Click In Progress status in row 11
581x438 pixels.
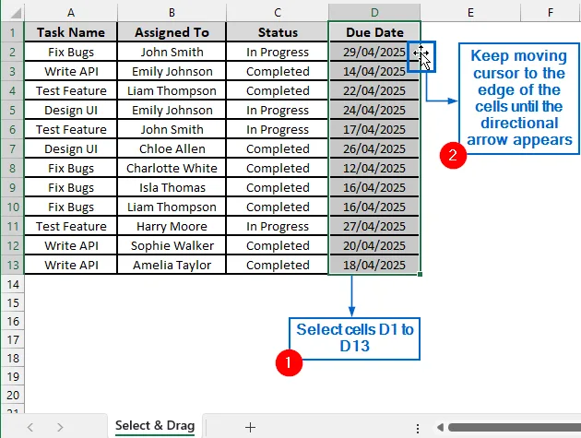[278, 226]
